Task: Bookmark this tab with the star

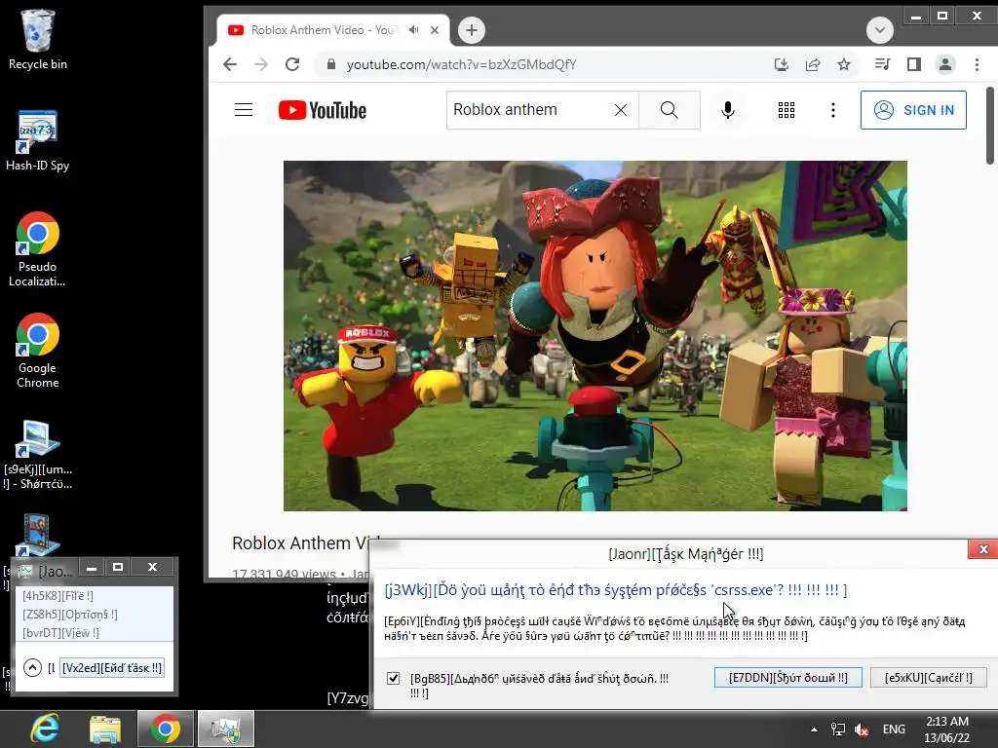Action: 844,64
